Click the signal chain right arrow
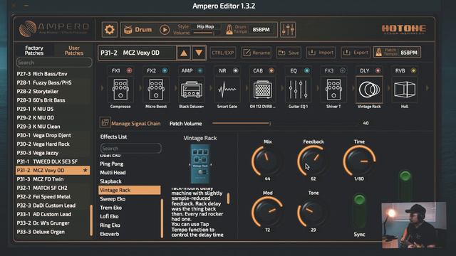Screen dimensions: 456x256 click(x=427, y=88)
